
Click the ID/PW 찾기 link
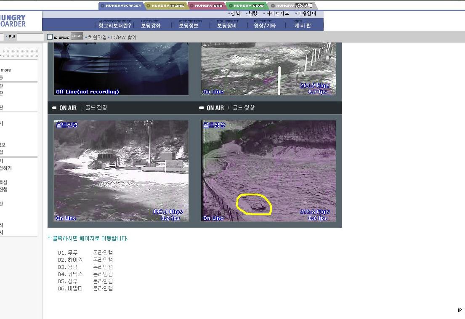point(124,37)
